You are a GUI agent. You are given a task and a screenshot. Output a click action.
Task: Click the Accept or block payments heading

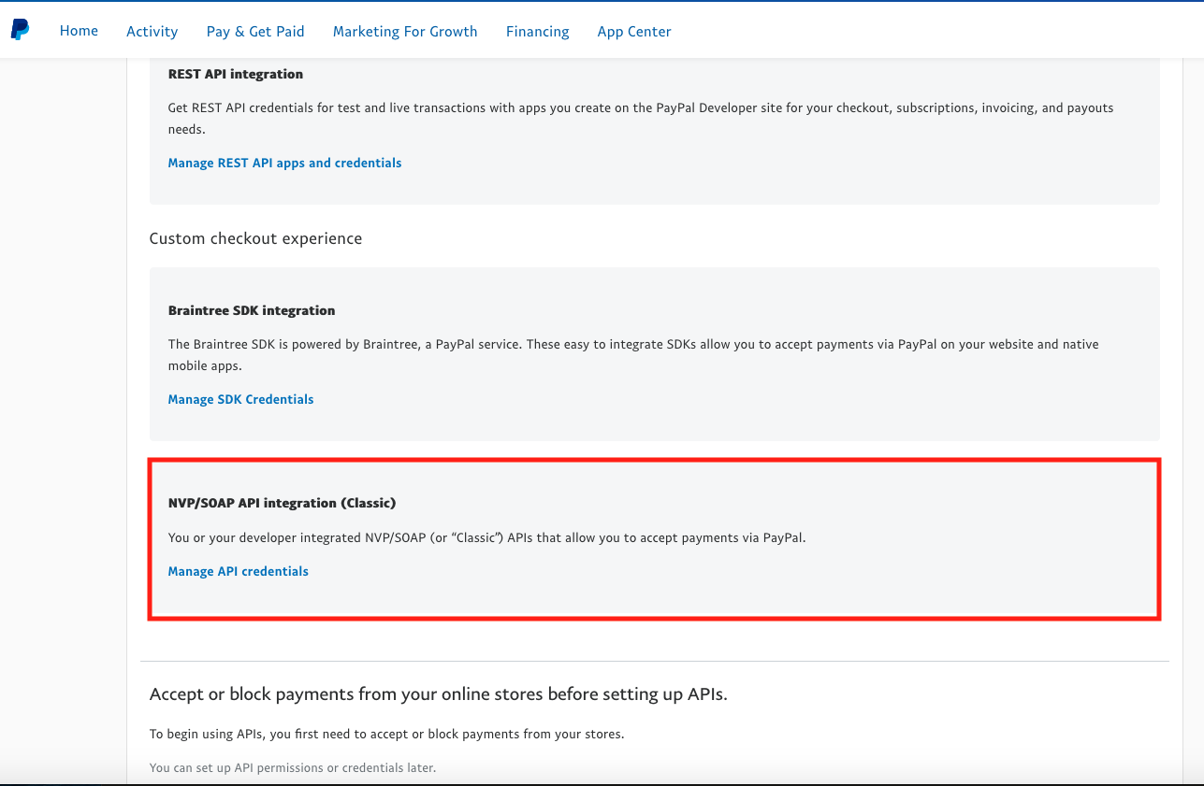(439, 694)
